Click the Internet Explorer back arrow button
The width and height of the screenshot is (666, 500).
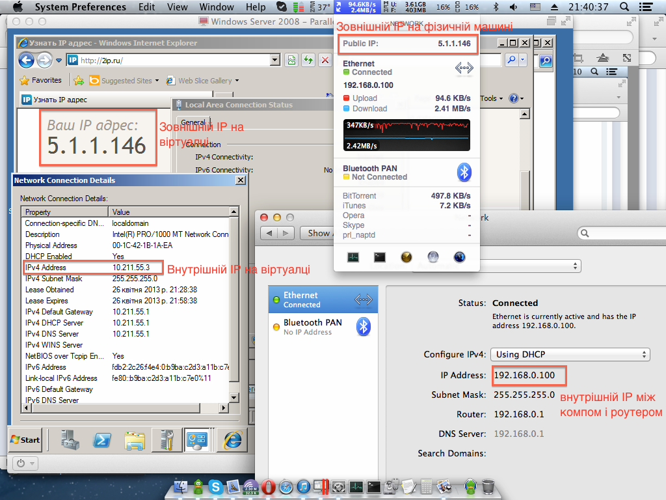tap(26, 61)
